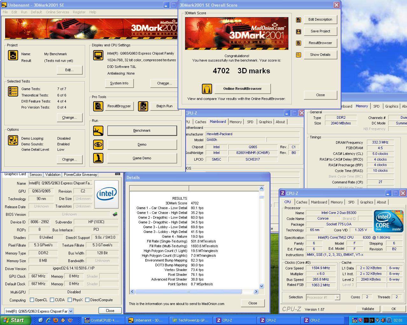This screenshot has height=325, width=407.
Task: Click the Hewlett-Packard manufacturer field
Action: coord(252,134)
